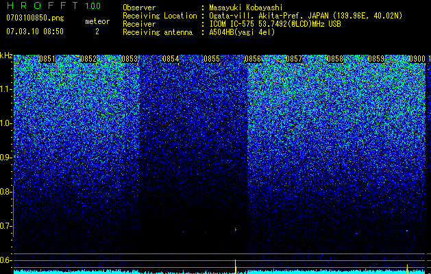Image resolution: width=431 pixels, height=274 pixels.
Task: Click the 0856 time marker
Action: pyautogui.click(x=253, y=59)
